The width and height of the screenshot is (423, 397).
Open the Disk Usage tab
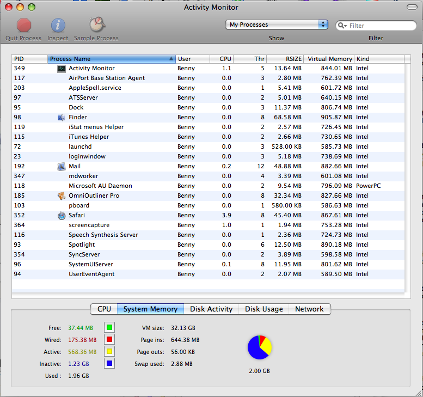coord(264,309)
